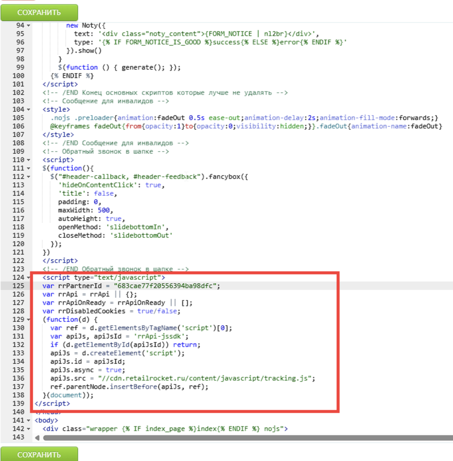The width and height of the screenshot is (453, 461).
Task: Click '$(function () { generate(); });' line
Action: coord(119,67)
